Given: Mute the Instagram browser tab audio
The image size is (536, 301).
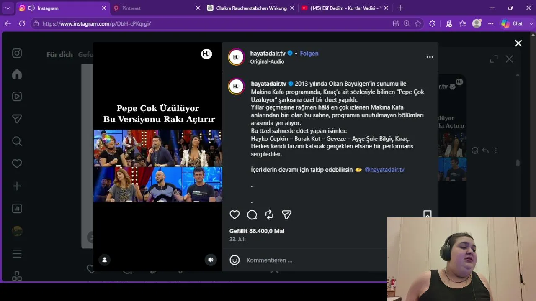Looking at the screenshot, I should point(31,8).
